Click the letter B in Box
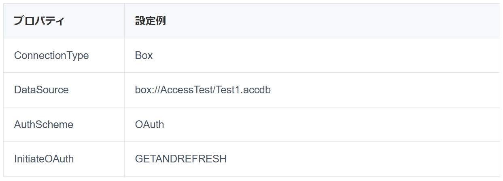 138,55
